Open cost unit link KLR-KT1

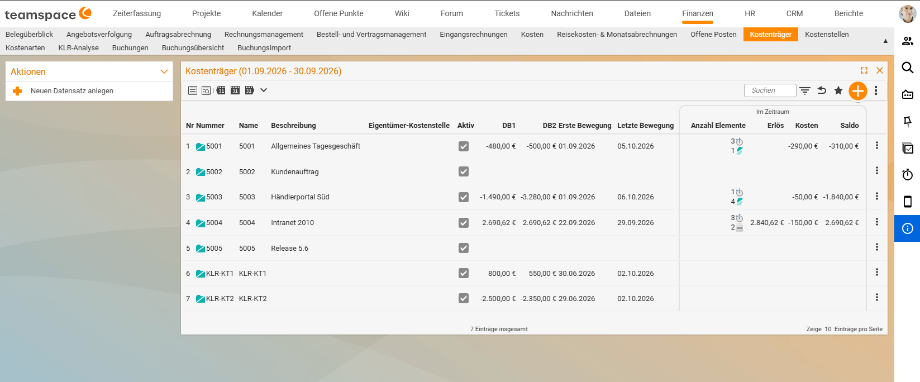coord(220,274)
